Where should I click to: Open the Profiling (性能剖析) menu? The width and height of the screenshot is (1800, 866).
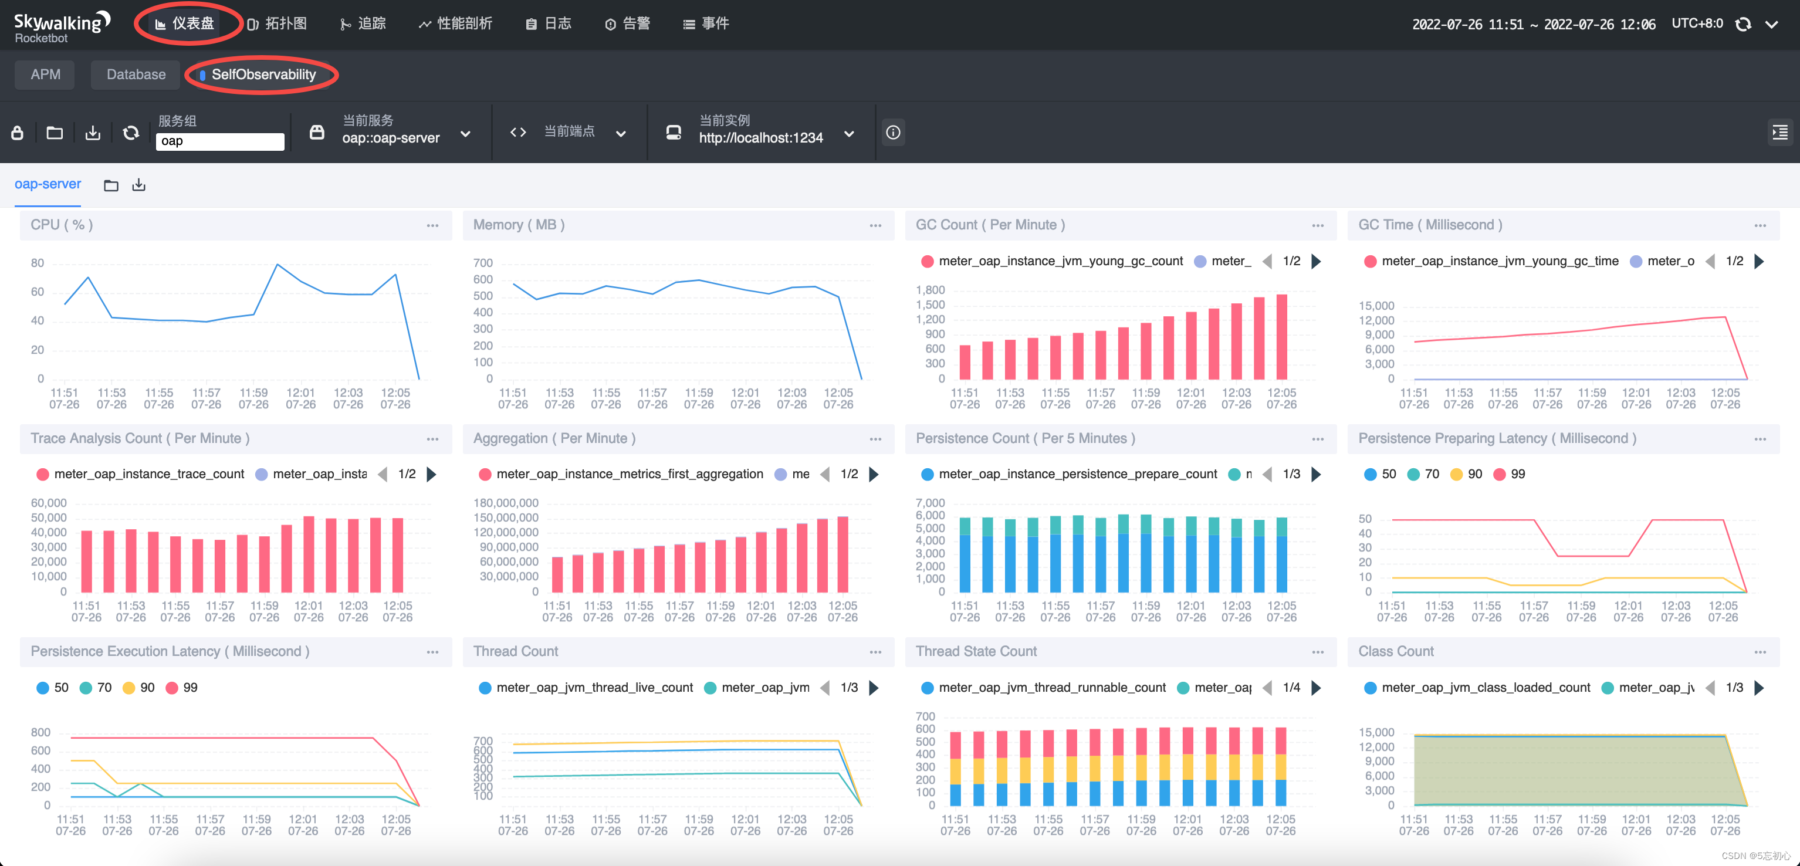(456, 24)
